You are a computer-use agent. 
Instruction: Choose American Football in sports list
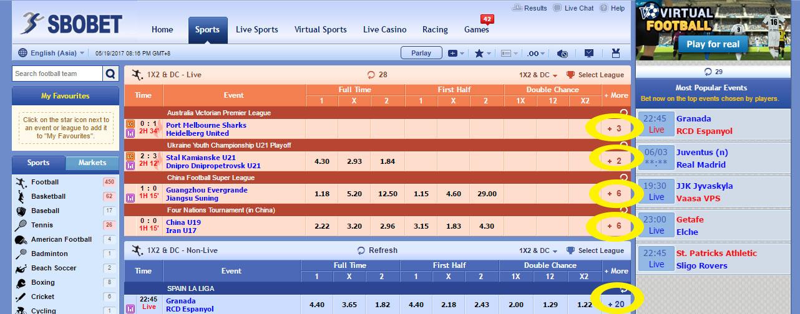[x=66, y=239]
